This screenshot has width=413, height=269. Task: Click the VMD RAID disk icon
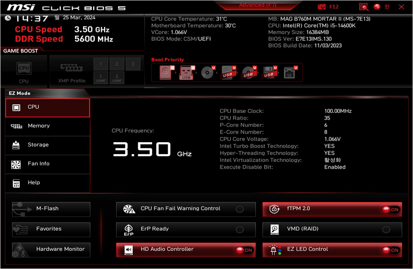[x=275, y=230]
